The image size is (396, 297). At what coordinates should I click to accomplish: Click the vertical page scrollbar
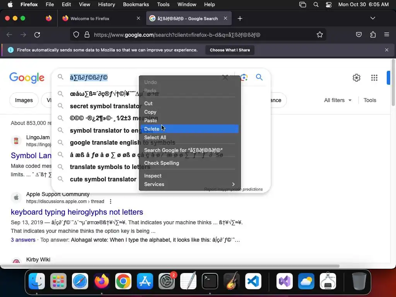(x=393, y=84)
